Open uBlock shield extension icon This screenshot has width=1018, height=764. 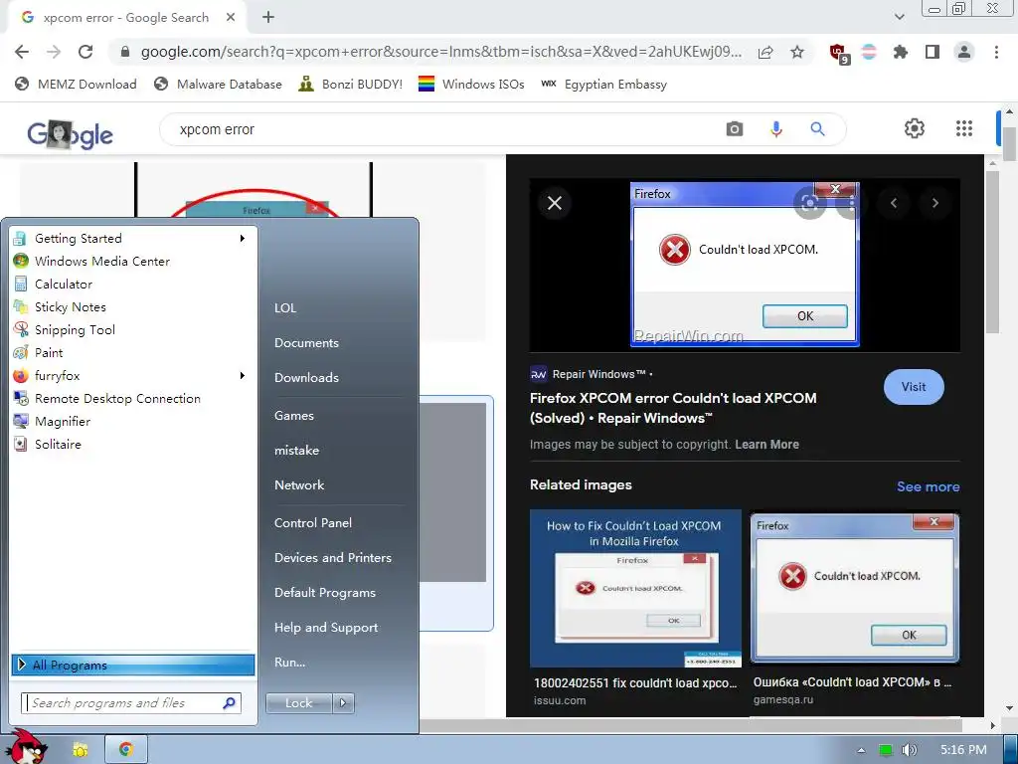[x=838, y=52]
